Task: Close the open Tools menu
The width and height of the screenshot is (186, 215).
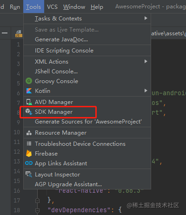Action: point(33,7)
